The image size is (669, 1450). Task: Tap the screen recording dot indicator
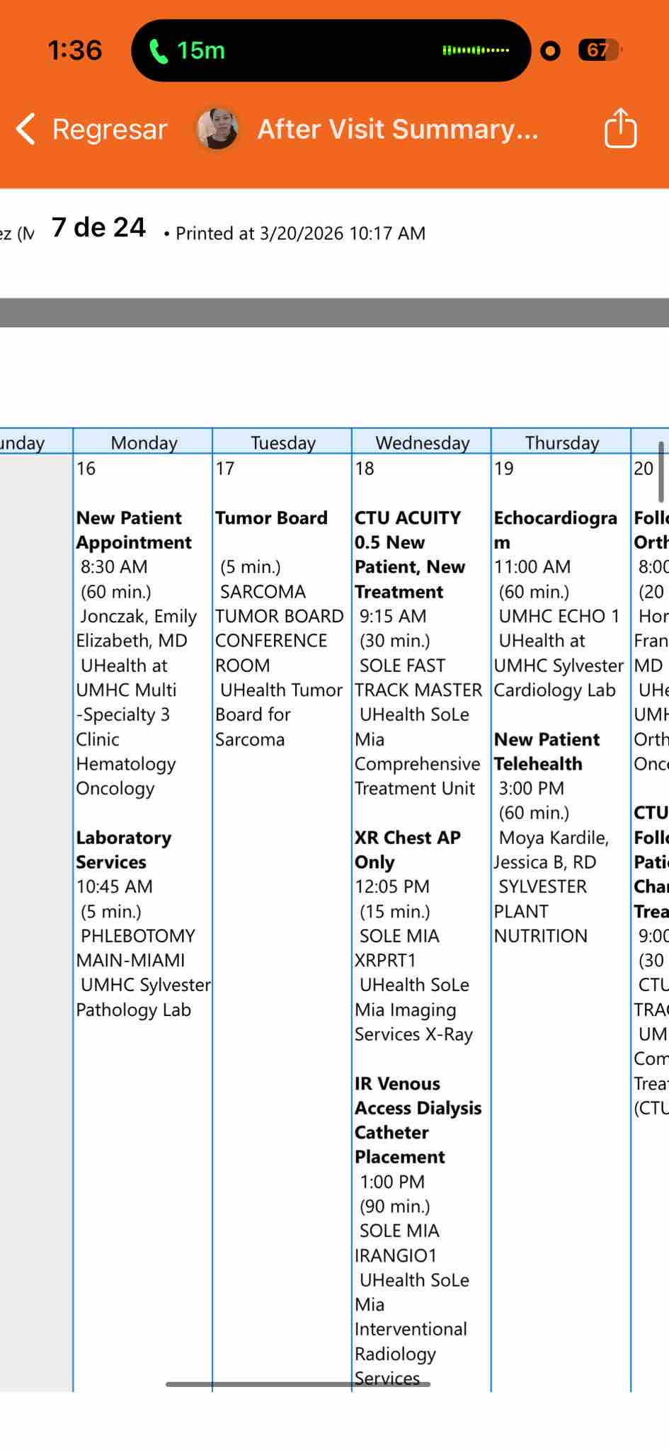pos(550,51)
